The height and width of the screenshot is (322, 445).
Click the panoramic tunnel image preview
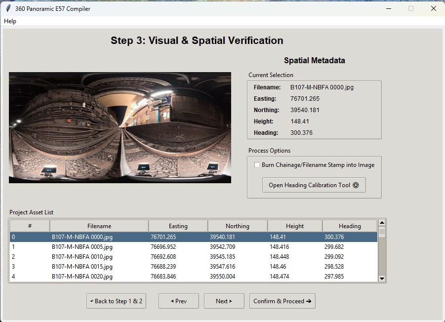coord(120,128)
